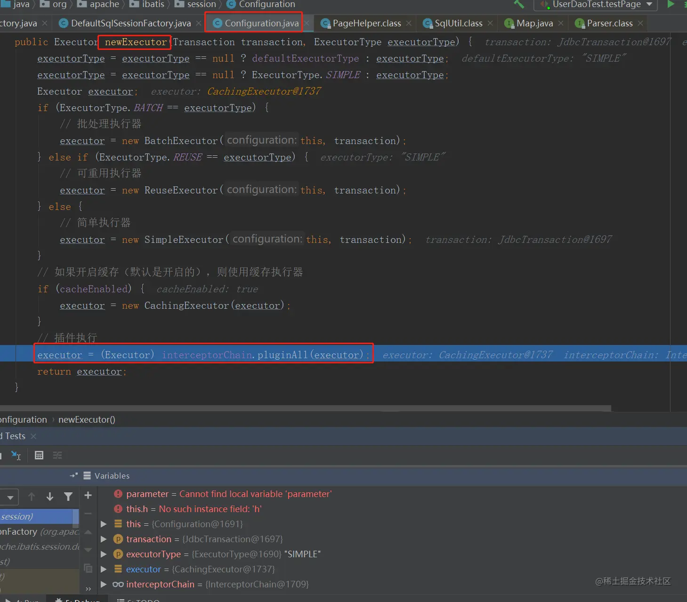Click 'return executor;' code line

point(82,371)
